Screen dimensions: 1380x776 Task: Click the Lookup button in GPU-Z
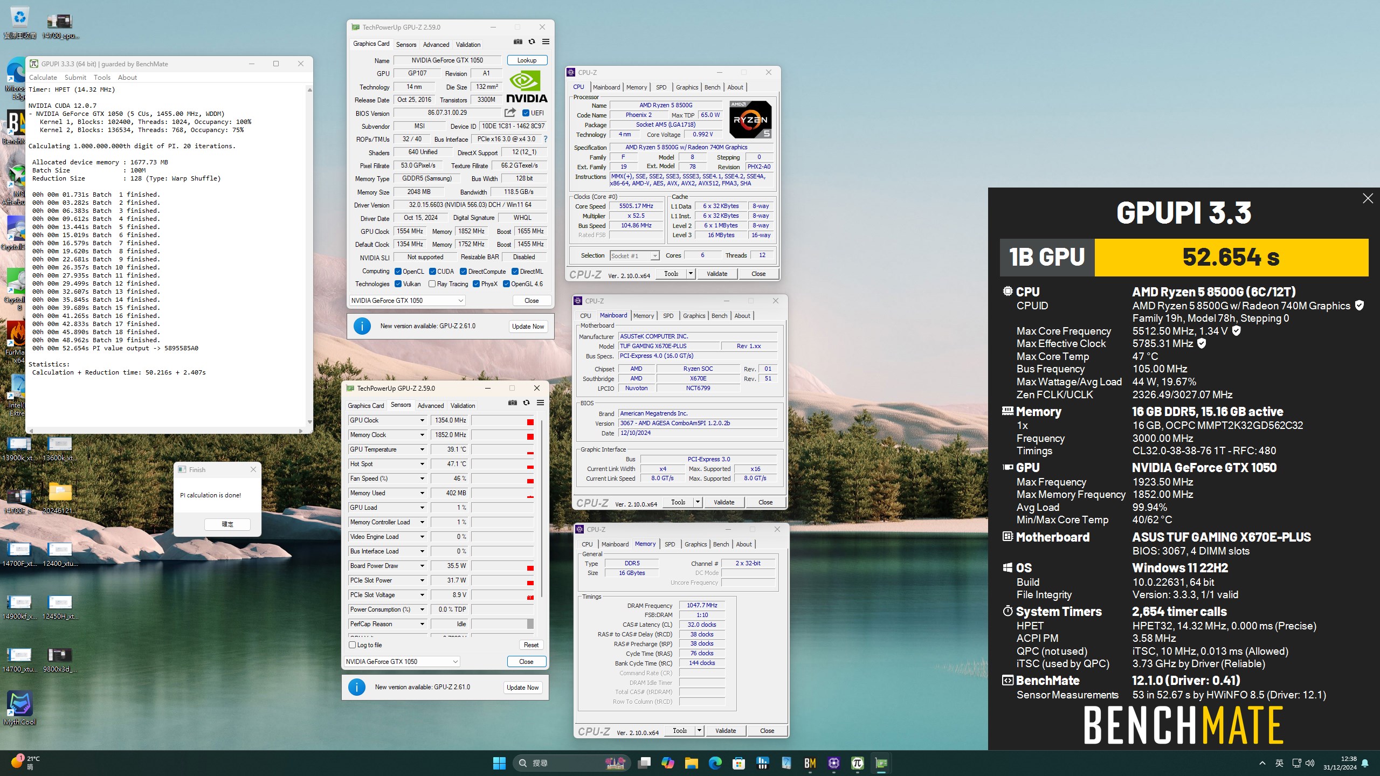(x=527, y=60)
